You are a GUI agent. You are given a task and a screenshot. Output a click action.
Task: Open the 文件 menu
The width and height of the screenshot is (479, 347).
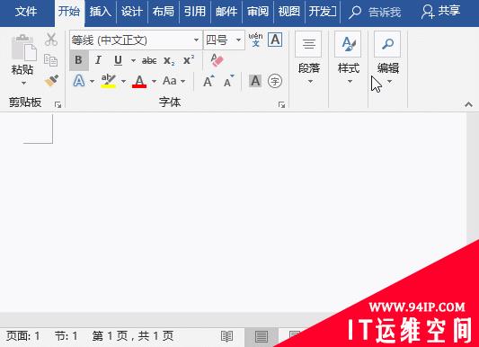[26, 12]
